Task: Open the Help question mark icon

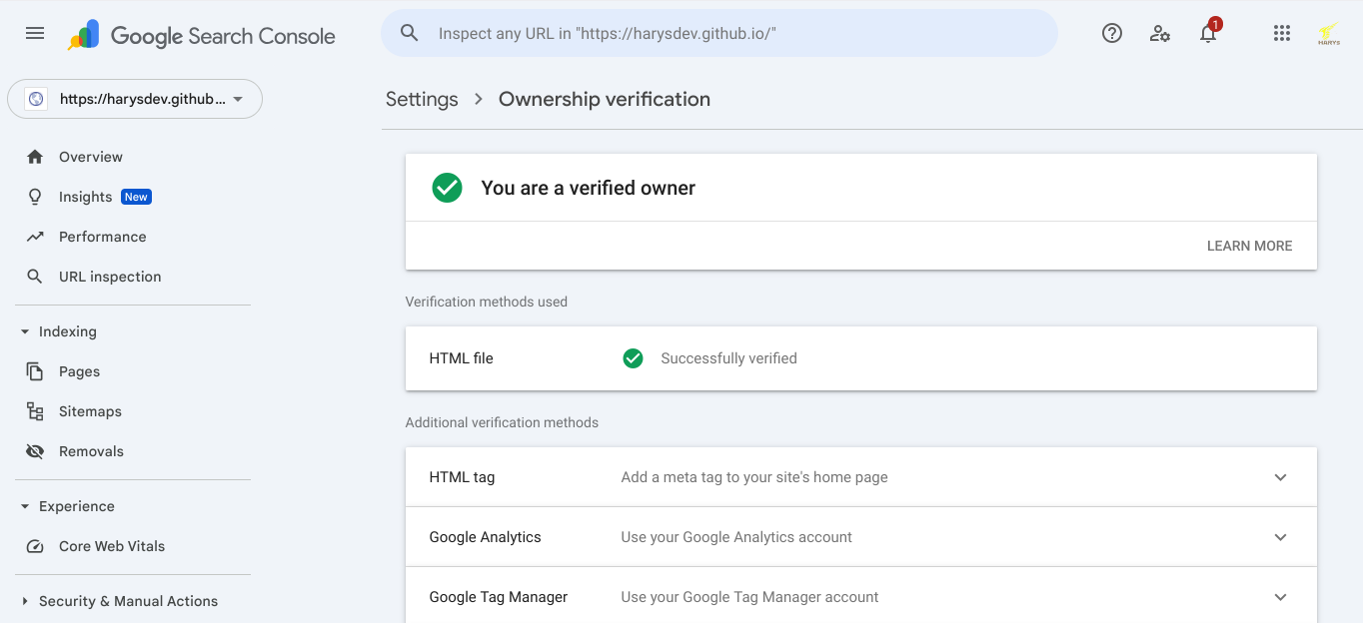Action: tap(1112, 33)
